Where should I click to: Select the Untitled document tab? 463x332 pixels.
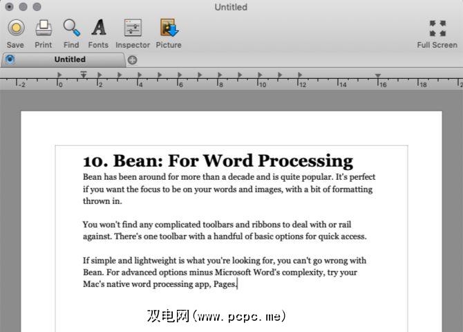(64, 59)
